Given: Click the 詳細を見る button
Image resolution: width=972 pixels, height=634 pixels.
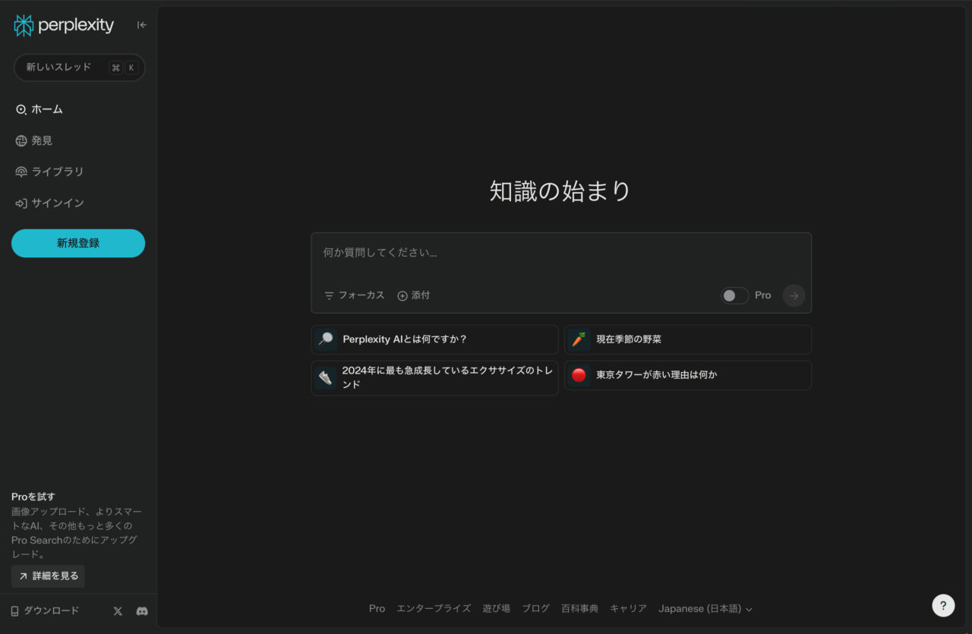Looking at the screenshot, I should pyautogui.click(x=48, y=576).
